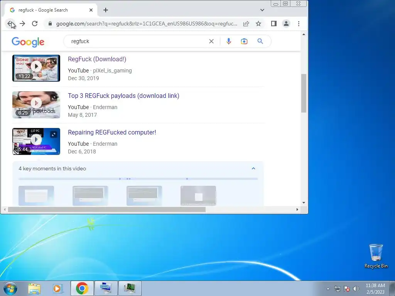Open RegFuck (Download!) video link
395x296 pixels.
pos(97,59)
